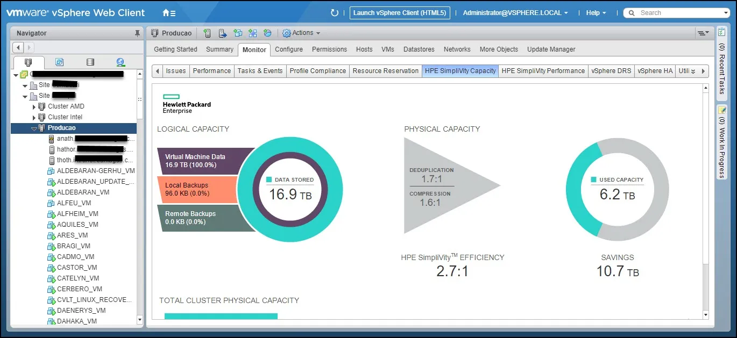Expand the Cluster AMD tree node

tap(34, 107)
